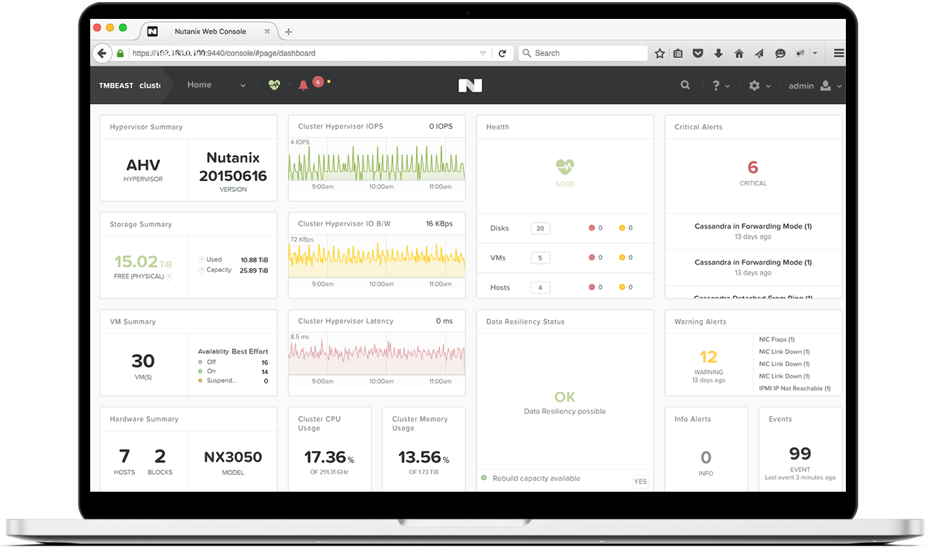
Task: Open the question mark help menu
Action: pos(716,85)
